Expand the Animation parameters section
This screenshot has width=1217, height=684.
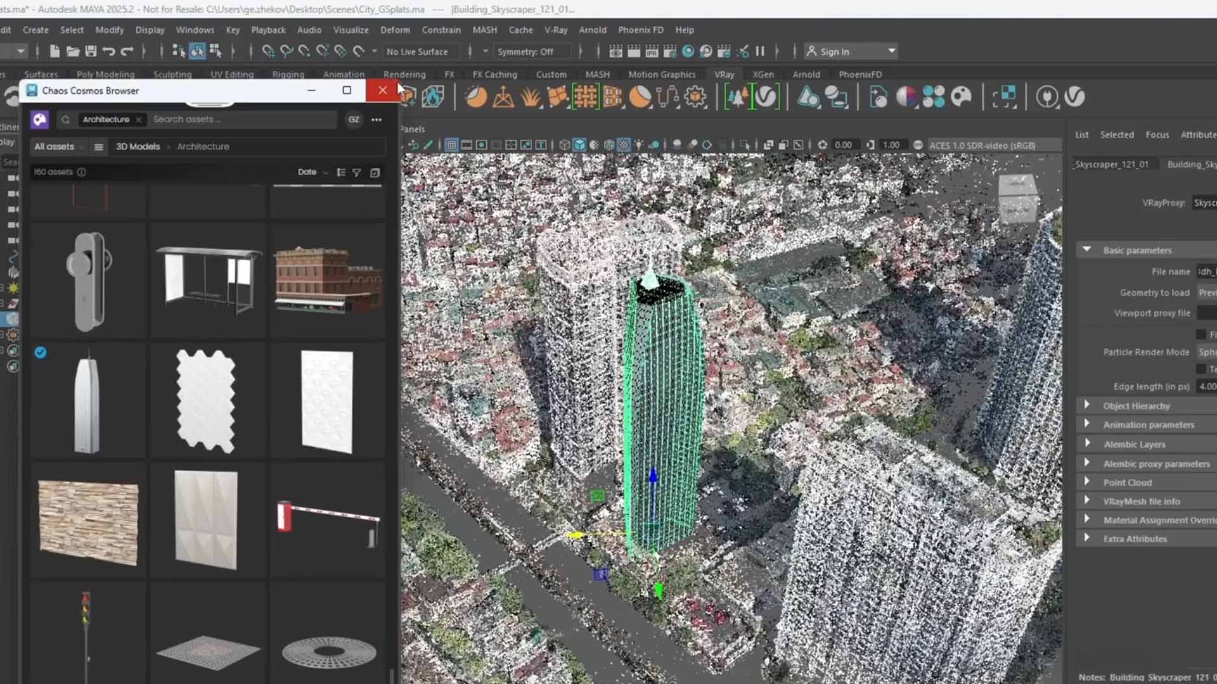(1086, 424)
